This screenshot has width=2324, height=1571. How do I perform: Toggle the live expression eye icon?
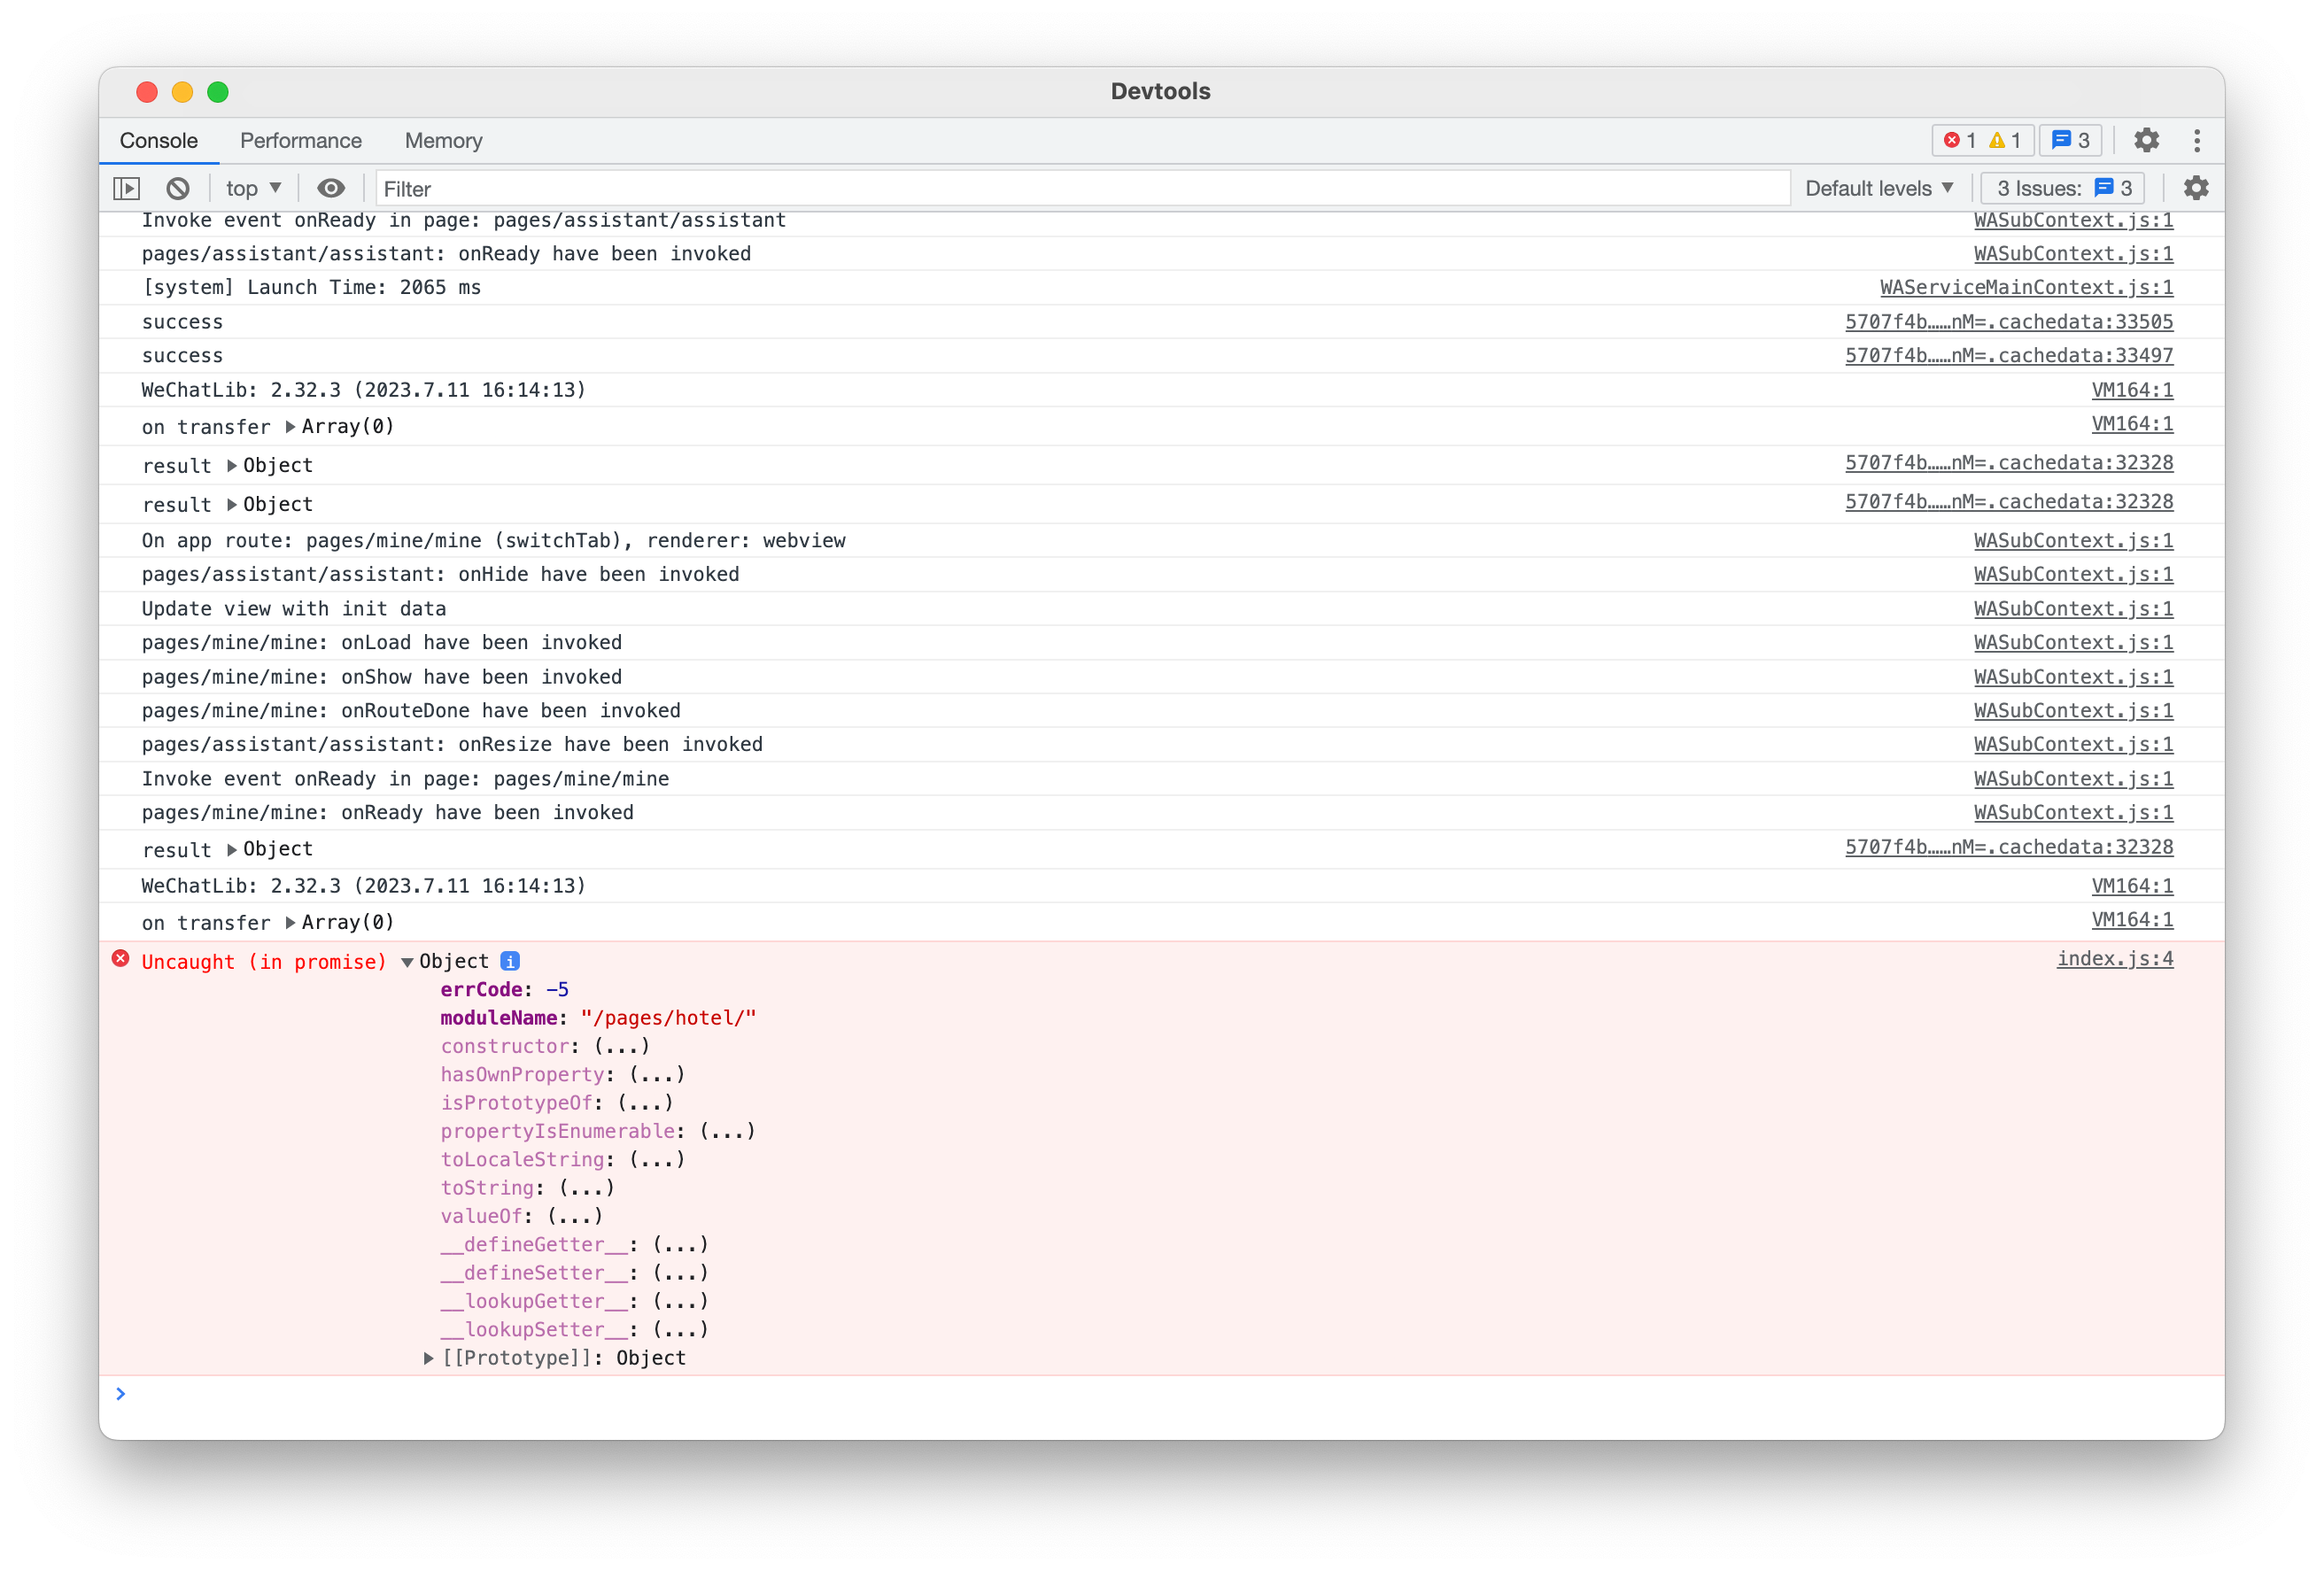(331, 188)
